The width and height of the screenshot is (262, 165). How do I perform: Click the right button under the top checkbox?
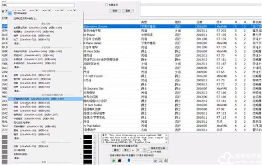pyautogui.click(x=128, y=11)
